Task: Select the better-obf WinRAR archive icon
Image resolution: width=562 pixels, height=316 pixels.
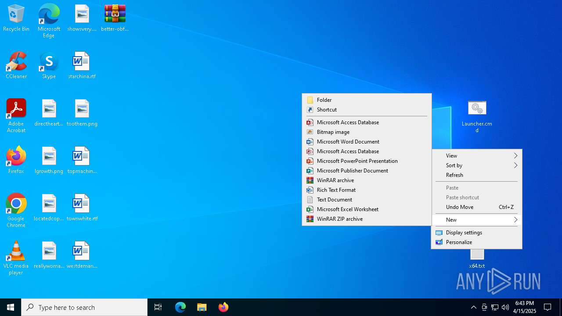Action: coord(115,18)
